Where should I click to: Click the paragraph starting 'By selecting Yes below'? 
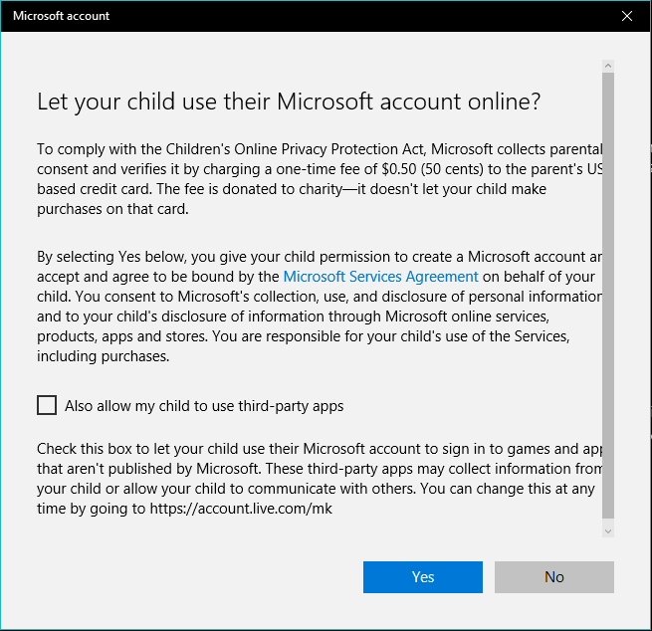pos(320,307)
